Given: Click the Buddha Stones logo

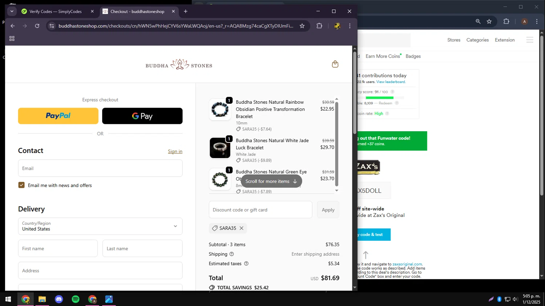Looking at the screenshot, I should coord(179,65).
